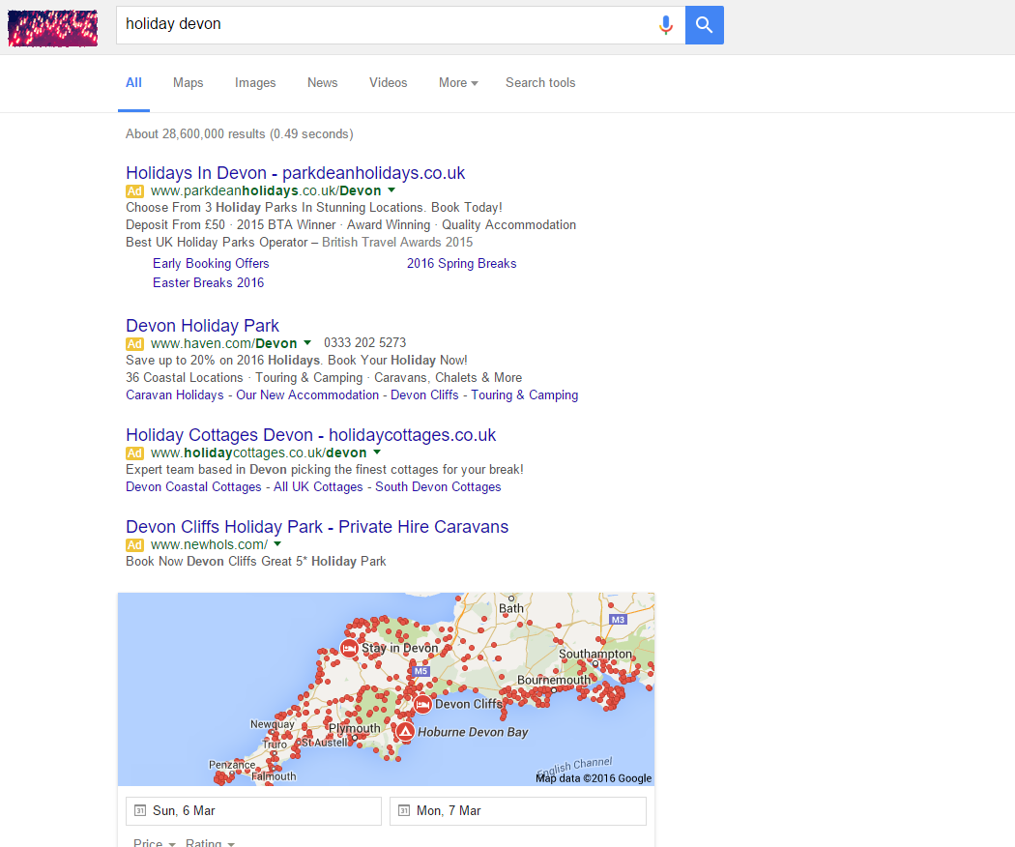The image size is (1015, 847).
Task: Open the Devon Cliffs haven sitelink
Action: pyautogui.click(x=424, y=395)
